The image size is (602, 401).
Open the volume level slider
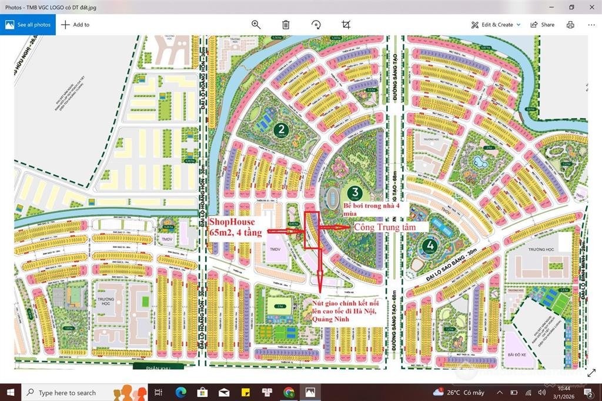[541, 393]
